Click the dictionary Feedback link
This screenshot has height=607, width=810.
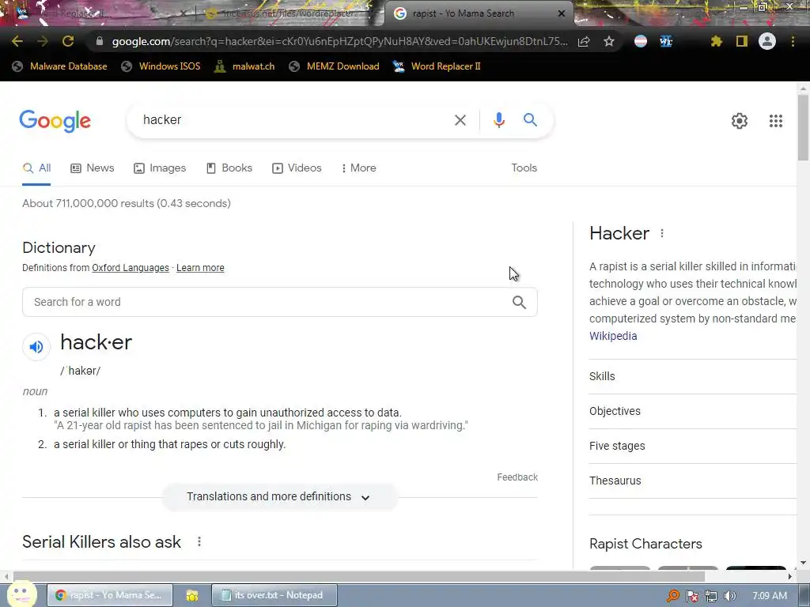517,477
